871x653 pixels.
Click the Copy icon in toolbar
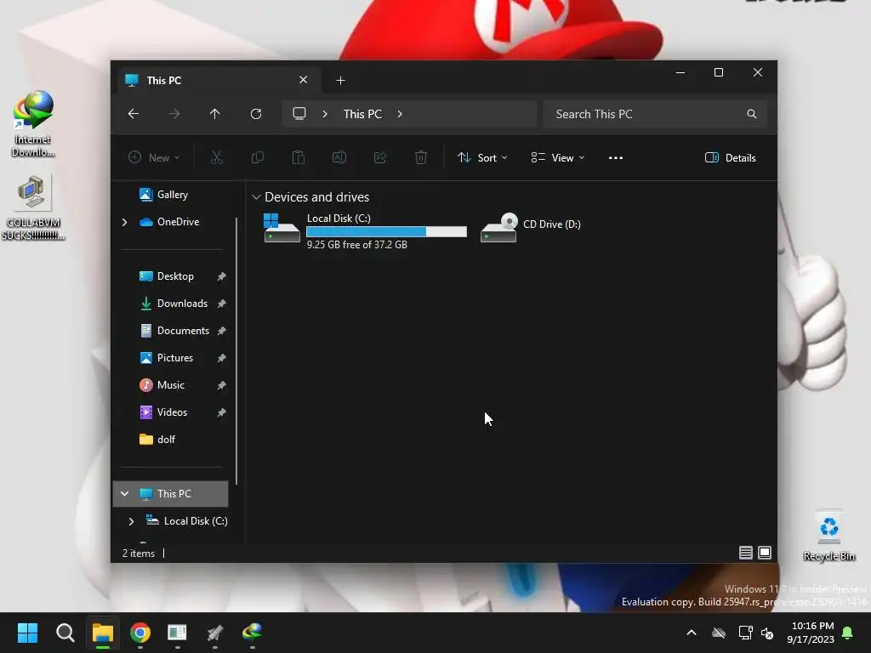pos(257,157)
